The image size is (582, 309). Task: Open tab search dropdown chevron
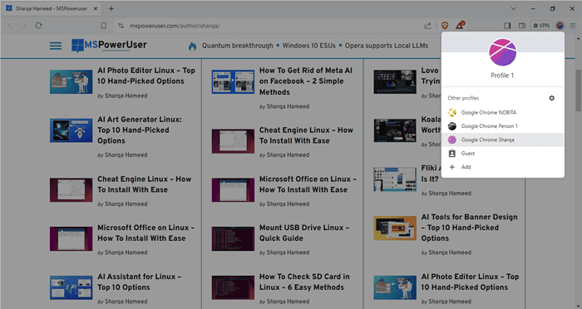coord(513,8)
